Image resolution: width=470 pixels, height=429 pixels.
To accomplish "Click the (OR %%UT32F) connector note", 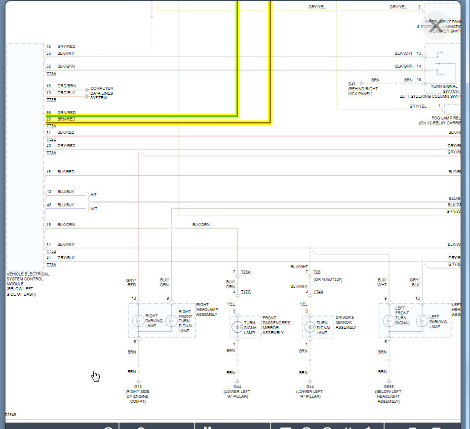I will [x=328, y=279].
